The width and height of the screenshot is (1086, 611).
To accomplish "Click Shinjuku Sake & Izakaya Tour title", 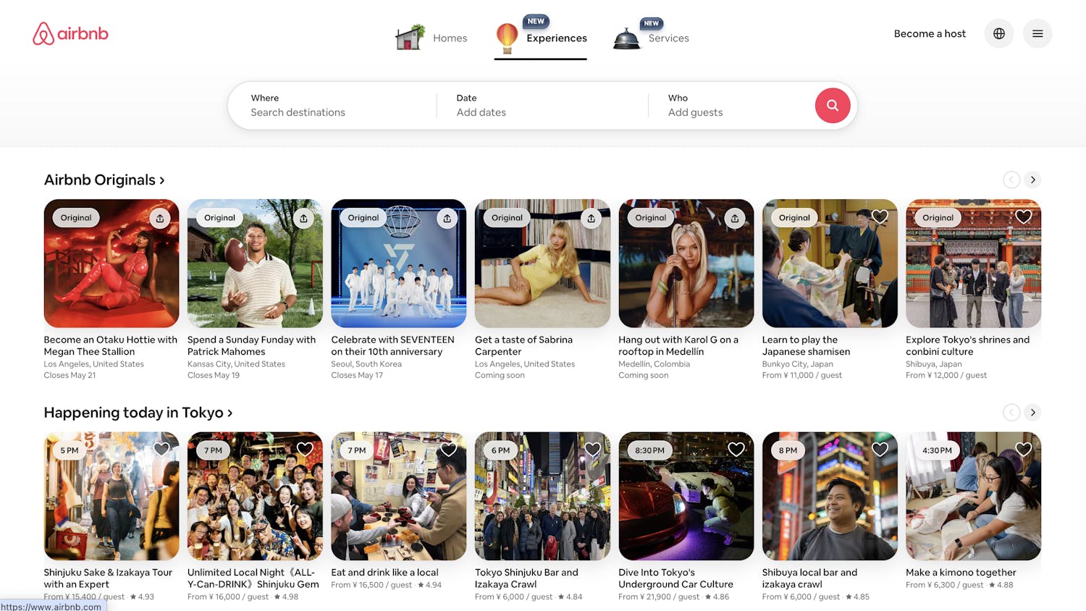I will click(108, 578).
